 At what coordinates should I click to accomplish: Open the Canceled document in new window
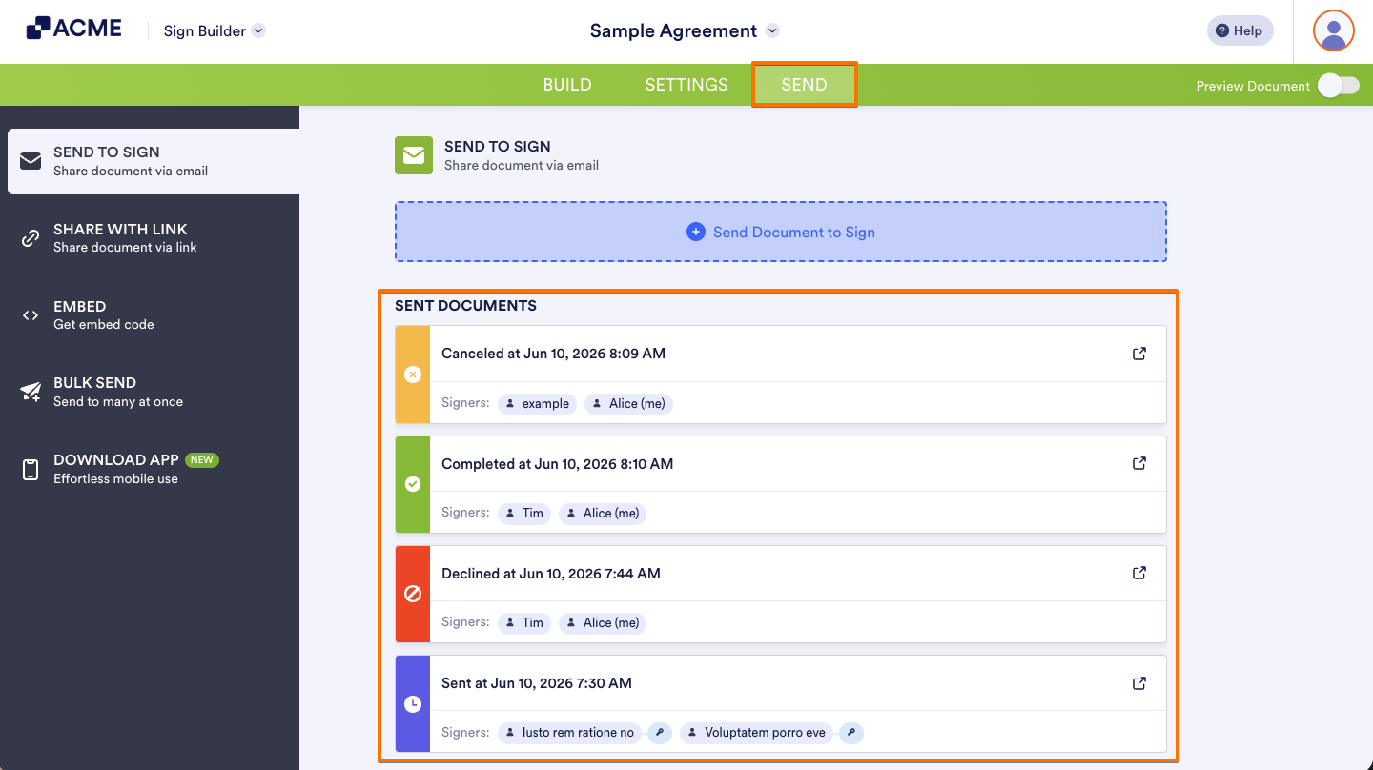pyautogui.click(x=1138, y=354)
